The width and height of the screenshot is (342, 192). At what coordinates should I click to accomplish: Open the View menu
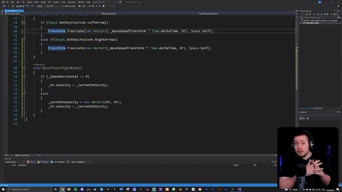tap(18, 2)
